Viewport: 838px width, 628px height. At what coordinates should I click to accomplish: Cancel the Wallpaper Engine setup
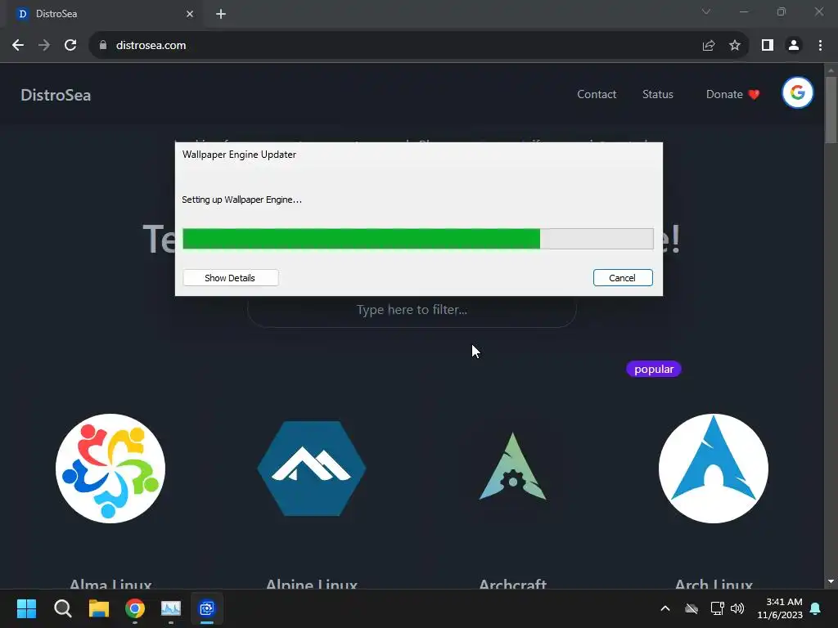tap(623, 278)
